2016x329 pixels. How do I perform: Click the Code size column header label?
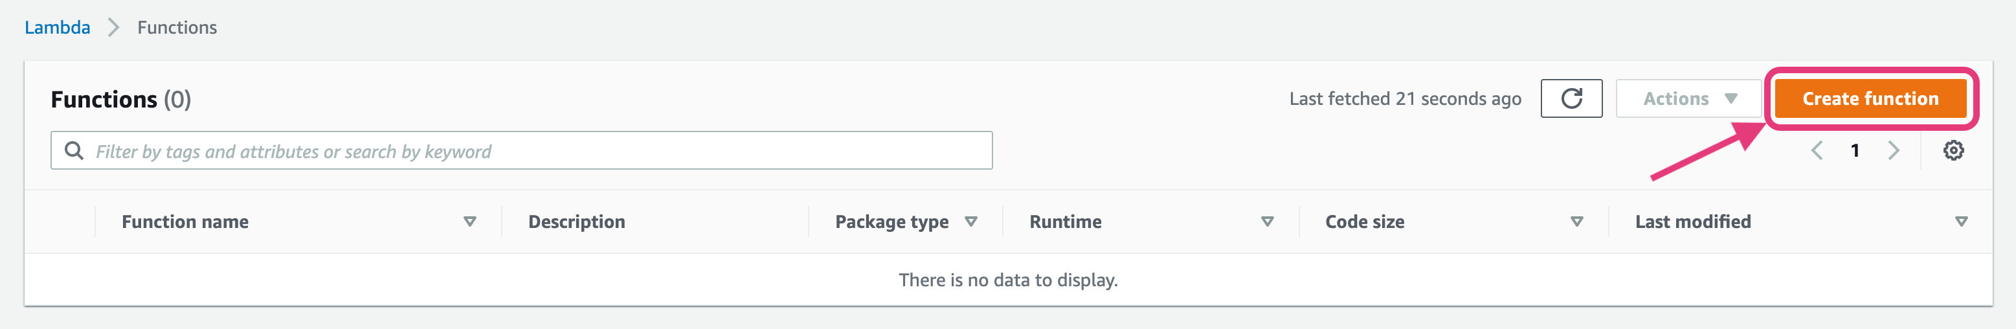[1364, 221]
